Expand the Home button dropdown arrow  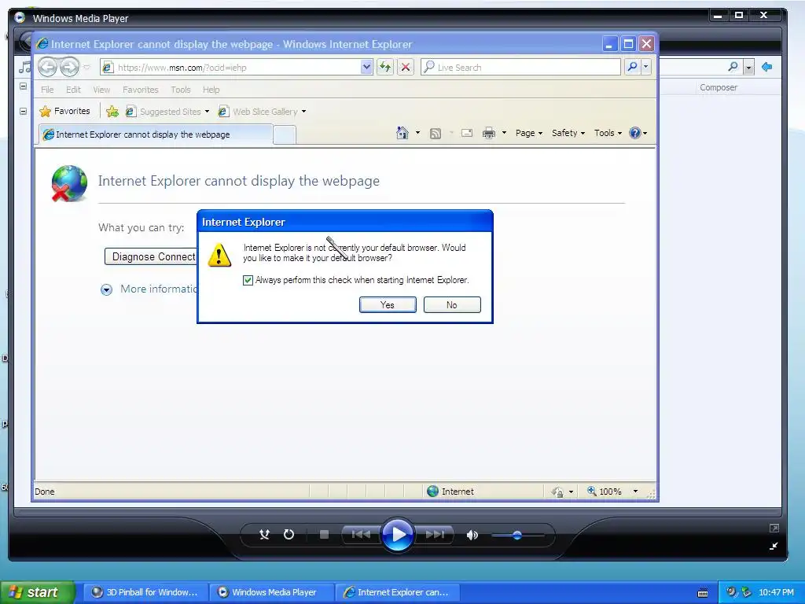pyautogui.click(x=418, y=133)
